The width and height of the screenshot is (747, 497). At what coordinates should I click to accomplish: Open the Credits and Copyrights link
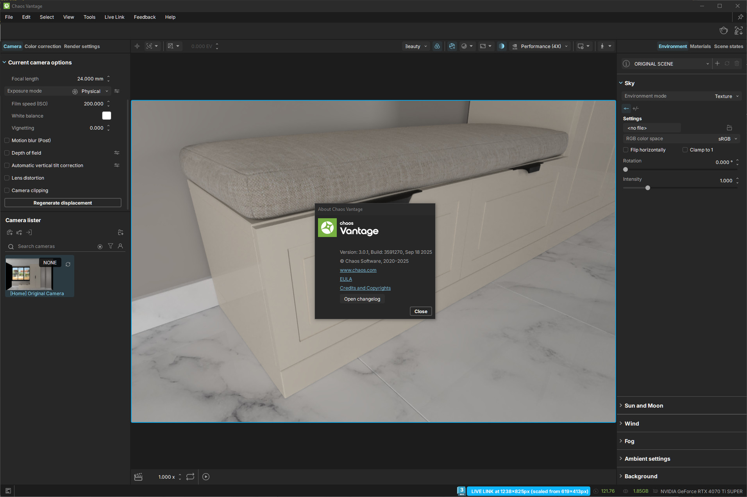coord(365,288)
